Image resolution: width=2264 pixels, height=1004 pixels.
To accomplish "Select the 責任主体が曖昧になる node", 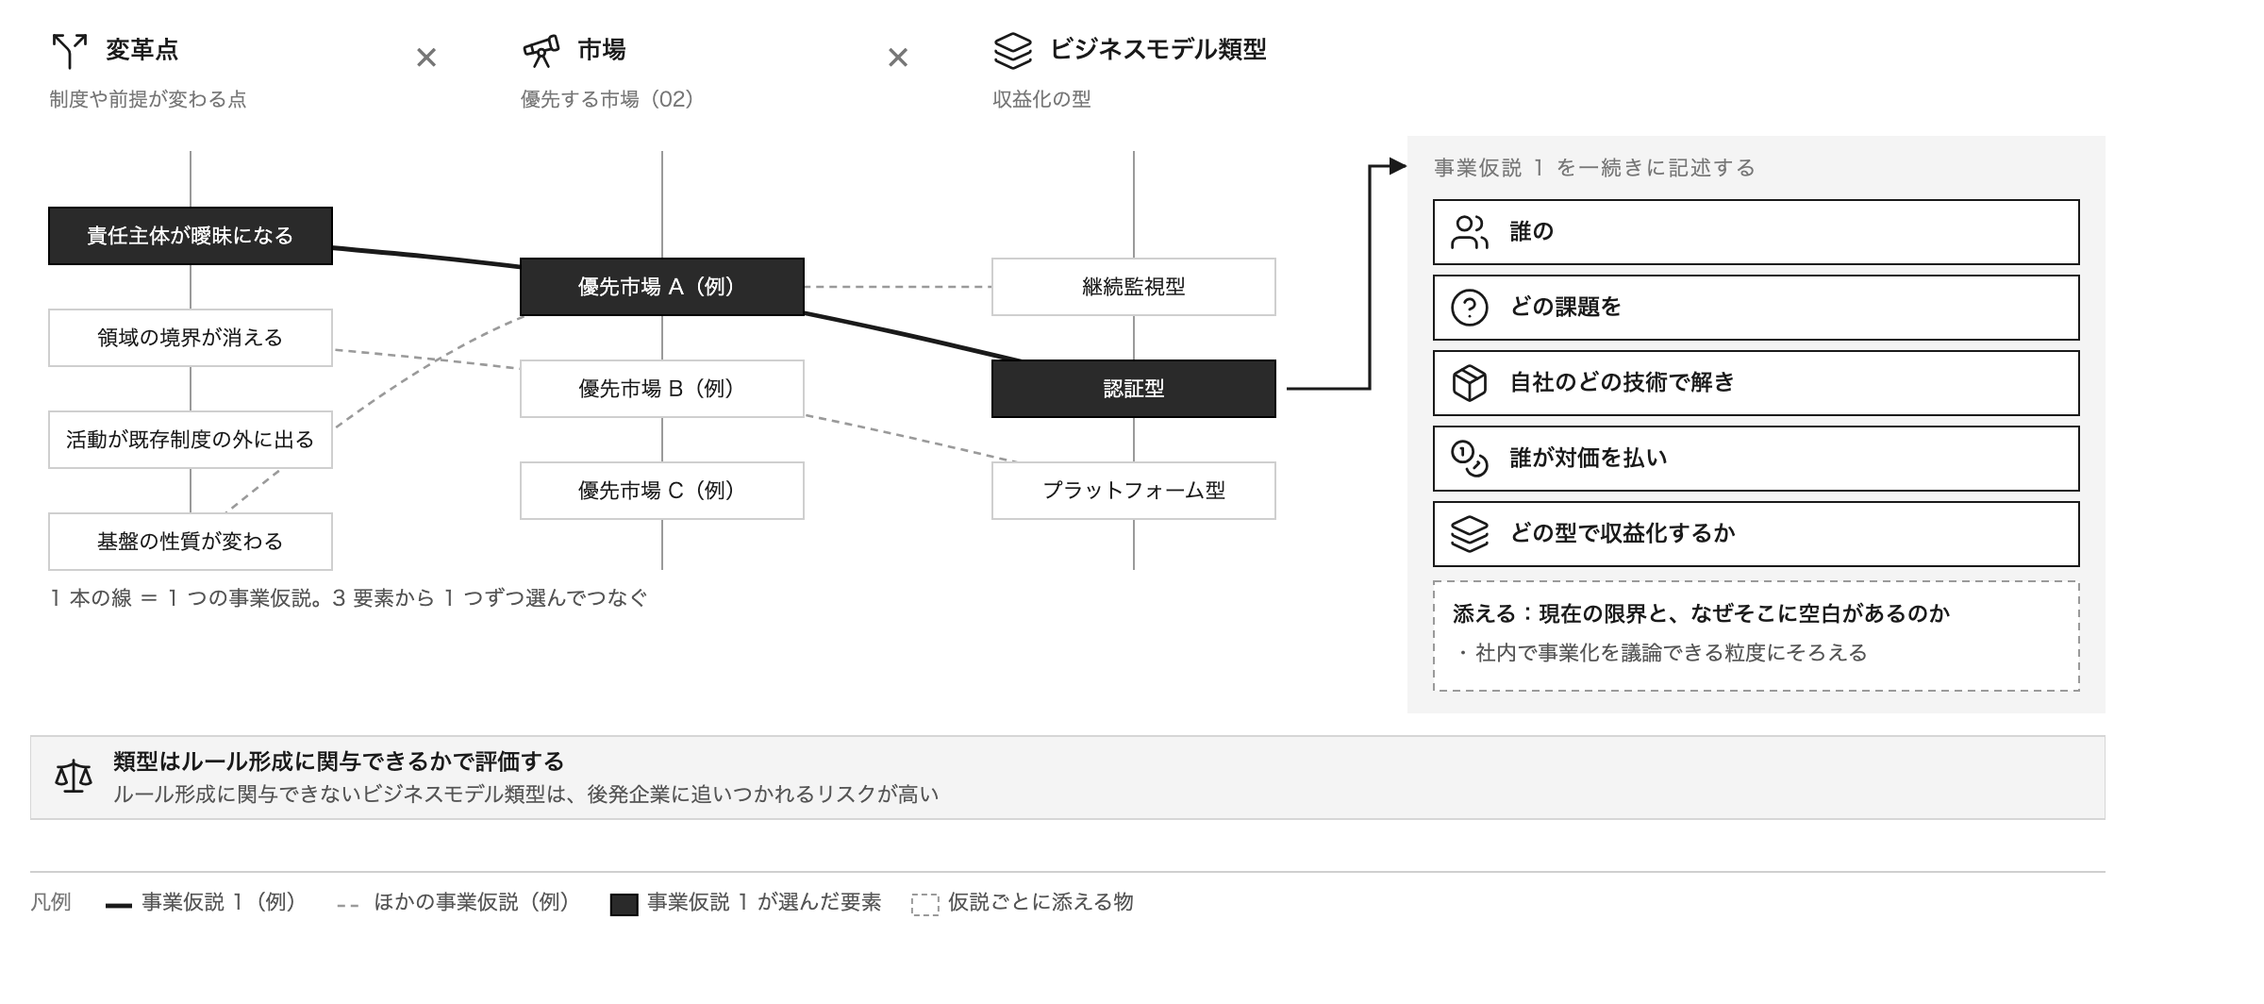I will click(x=191, y=236).
